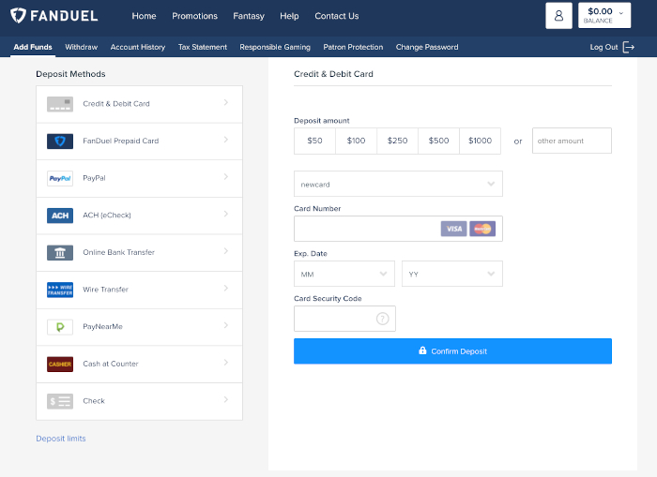Switch to the Responsible Gaming tab
Screen dimensions: 657x477
pos(275,47)
